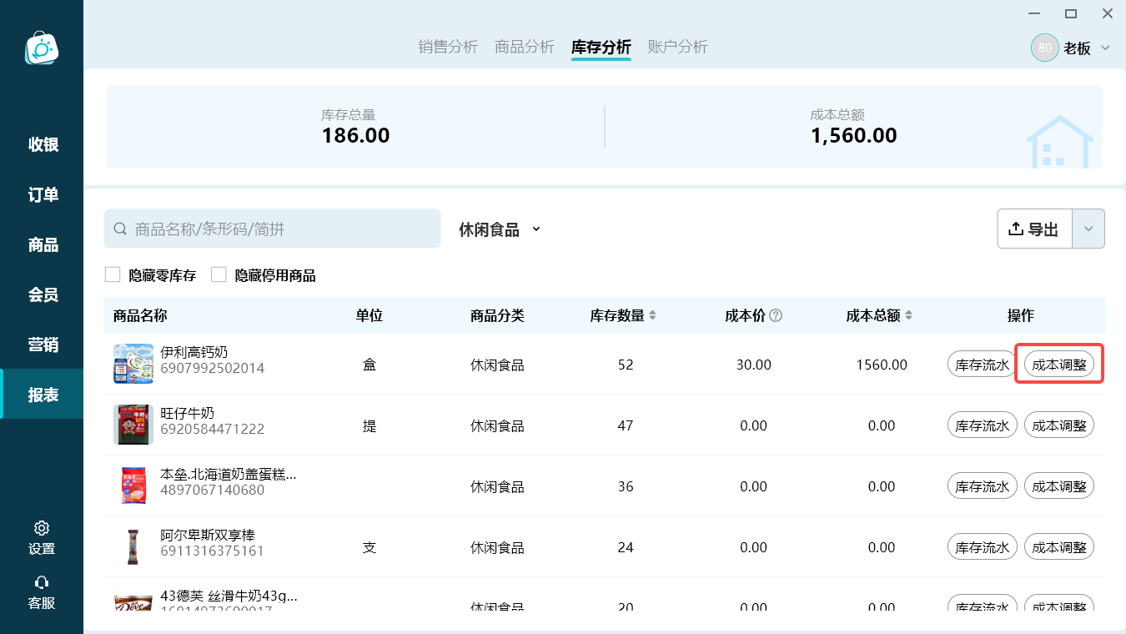Go to 营销 in the sidebar

[42, 345]
